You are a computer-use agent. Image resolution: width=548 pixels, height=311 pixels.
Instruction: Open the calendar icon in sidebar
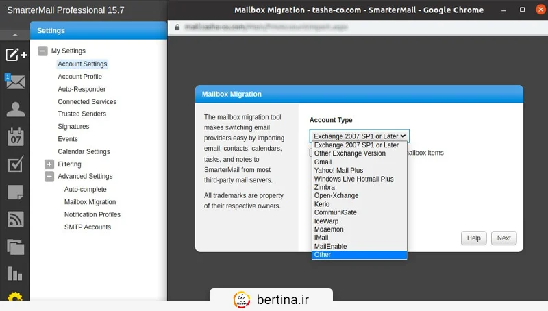tap(15, 137)
